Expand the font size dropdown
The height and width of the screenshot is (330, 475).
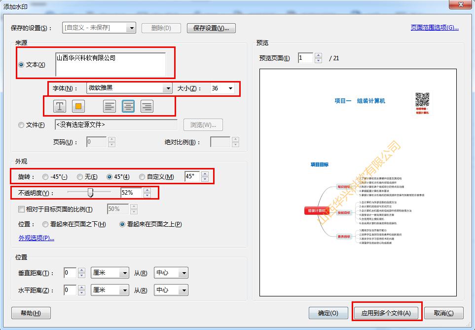230,88
